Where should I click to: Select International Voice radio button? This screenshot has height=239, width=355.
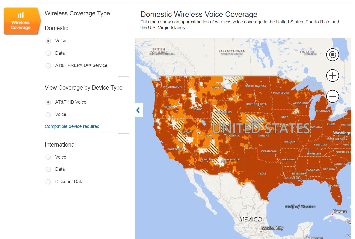pos(48,157)
